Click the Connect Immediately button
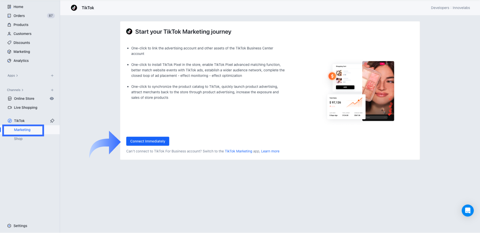 click(x=148, y=141)
